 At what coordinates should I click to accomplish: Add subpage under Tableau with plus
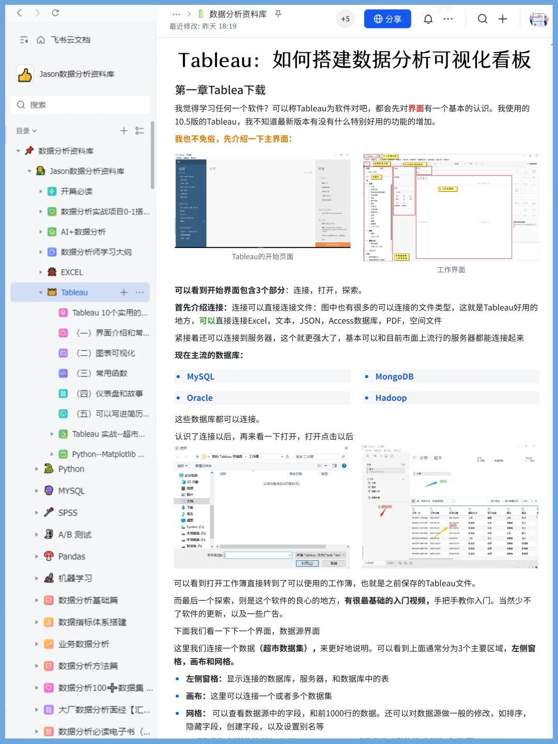point(124,292)
